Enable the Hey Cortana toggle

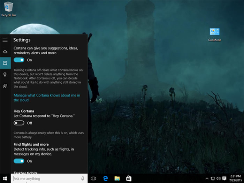pyautogui.click(x=19, y=123)
